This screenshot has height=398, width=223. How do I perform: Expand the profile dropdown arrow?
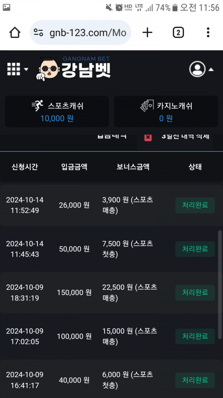click(211, 69)
